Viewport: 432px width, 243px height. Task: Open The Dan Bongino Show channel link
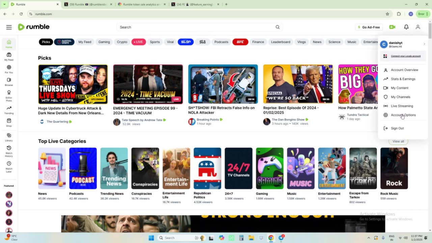click(288, 119)
